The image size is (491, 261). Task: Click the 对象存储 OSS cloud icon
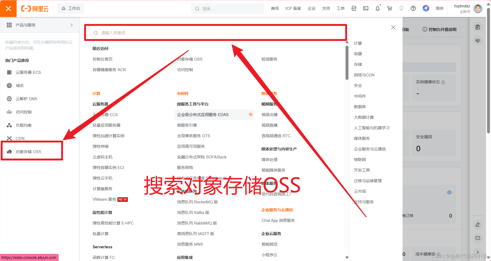click(9, 152)
